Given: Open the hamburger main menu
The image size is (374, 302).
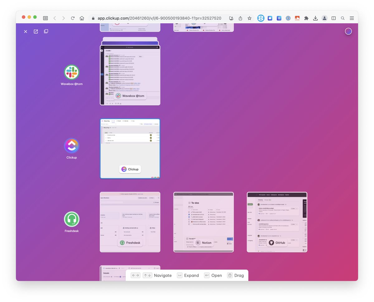Looking at the screenshot, I should [352, 18].
